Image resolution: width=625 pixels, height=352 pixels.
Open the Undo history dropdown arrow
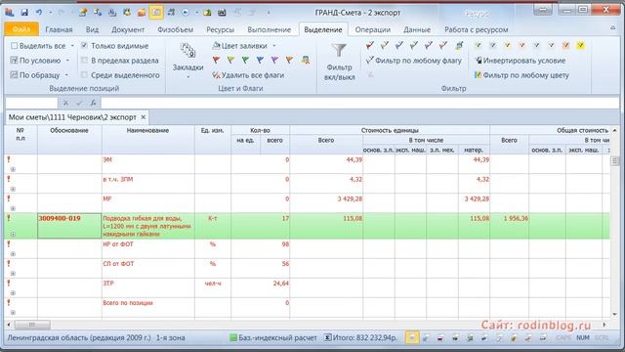pos(50,13)
